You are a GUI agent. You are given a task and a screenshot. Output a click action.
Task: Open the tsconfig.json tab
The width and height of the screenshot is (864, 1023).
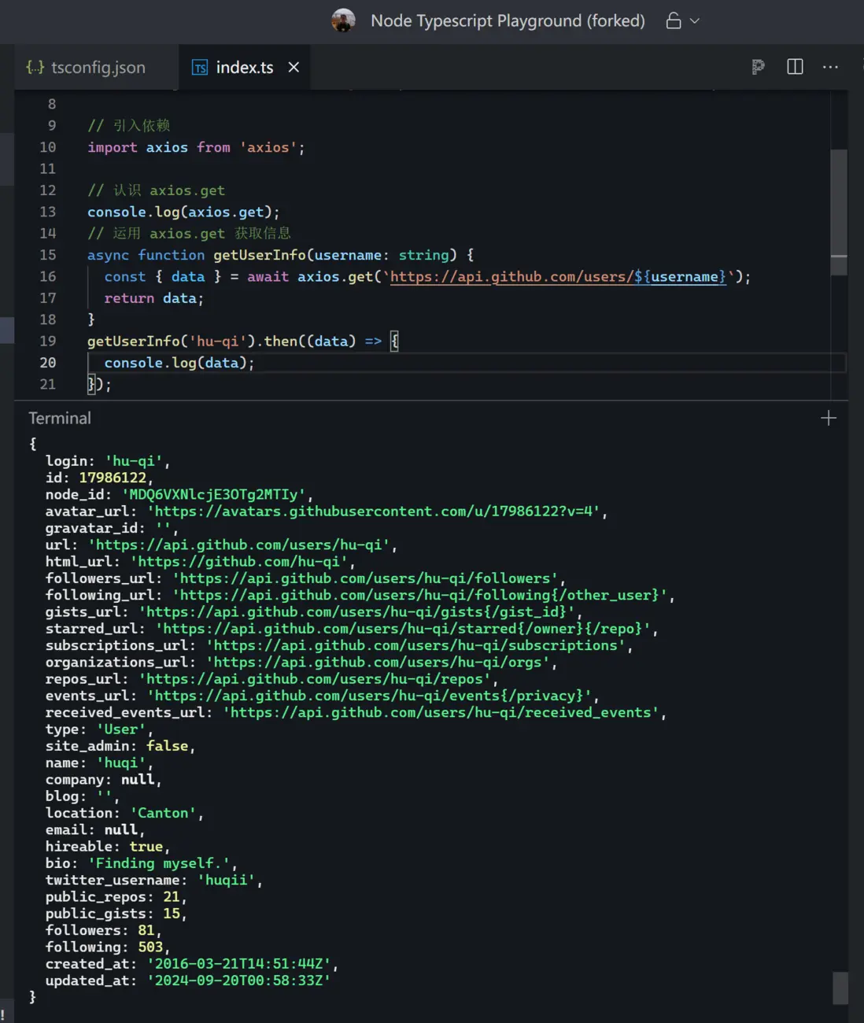[x=87, y=68]
